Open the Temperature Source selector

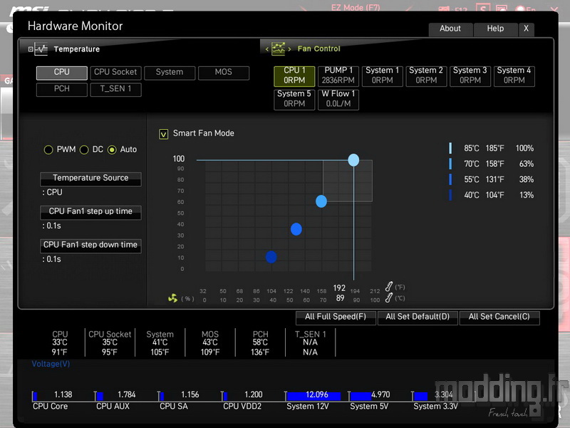(90, 178)
